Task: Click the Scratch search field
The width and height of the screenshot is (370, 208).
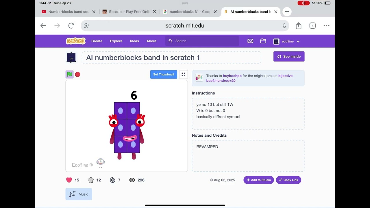Action: pos(202,41)
